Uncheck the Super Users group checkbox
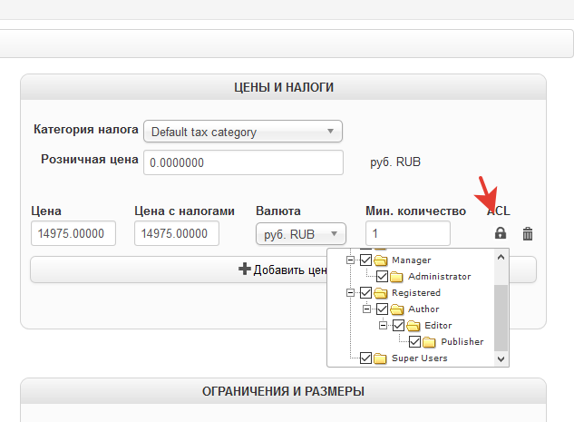The width and height of the screenshot is (574, 422). click(365, 358)
